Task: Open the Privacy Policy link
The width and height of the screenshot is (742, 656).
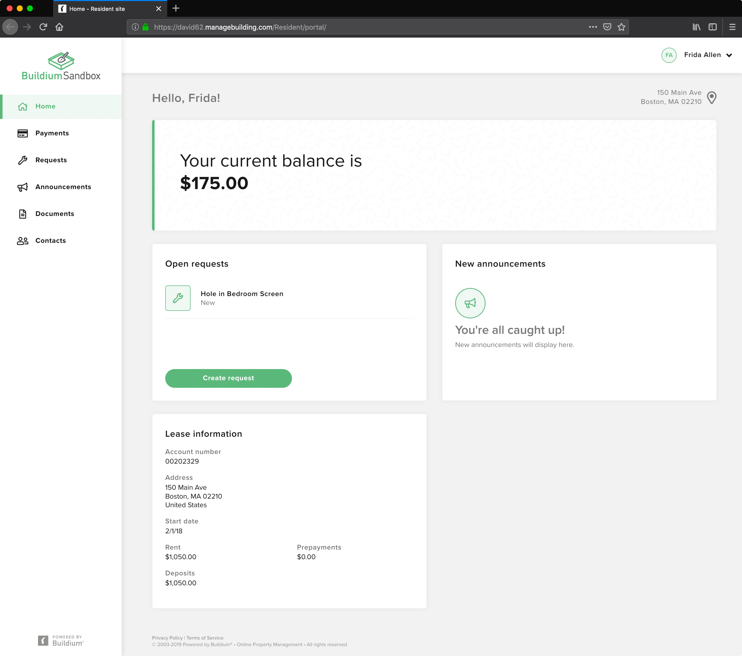Action: coord(167,638)
